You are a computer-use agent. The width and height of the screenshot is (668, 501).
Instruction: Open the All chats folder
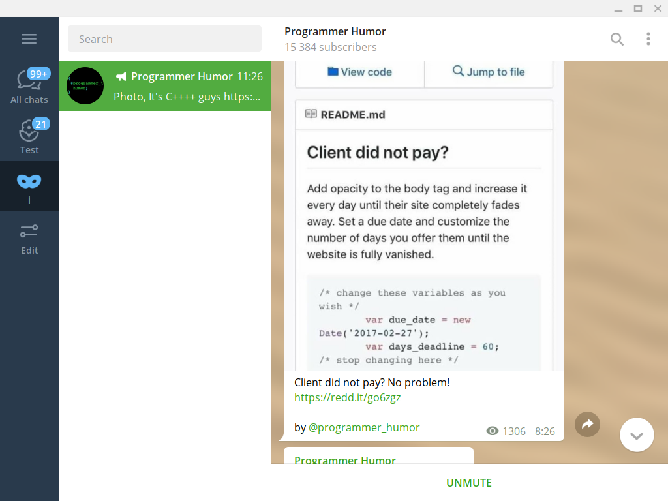click(x=29, y=86)
